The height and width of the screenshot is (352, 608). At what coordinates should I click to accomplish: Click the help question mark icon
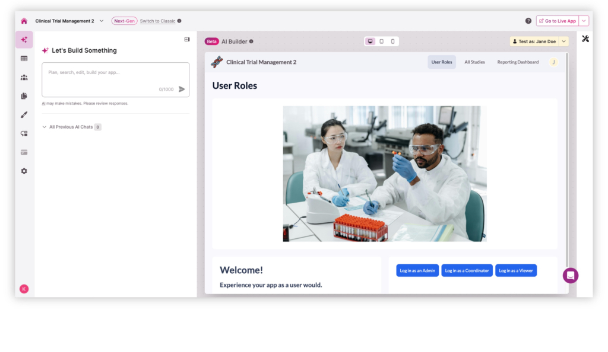[x=528, y=20]
